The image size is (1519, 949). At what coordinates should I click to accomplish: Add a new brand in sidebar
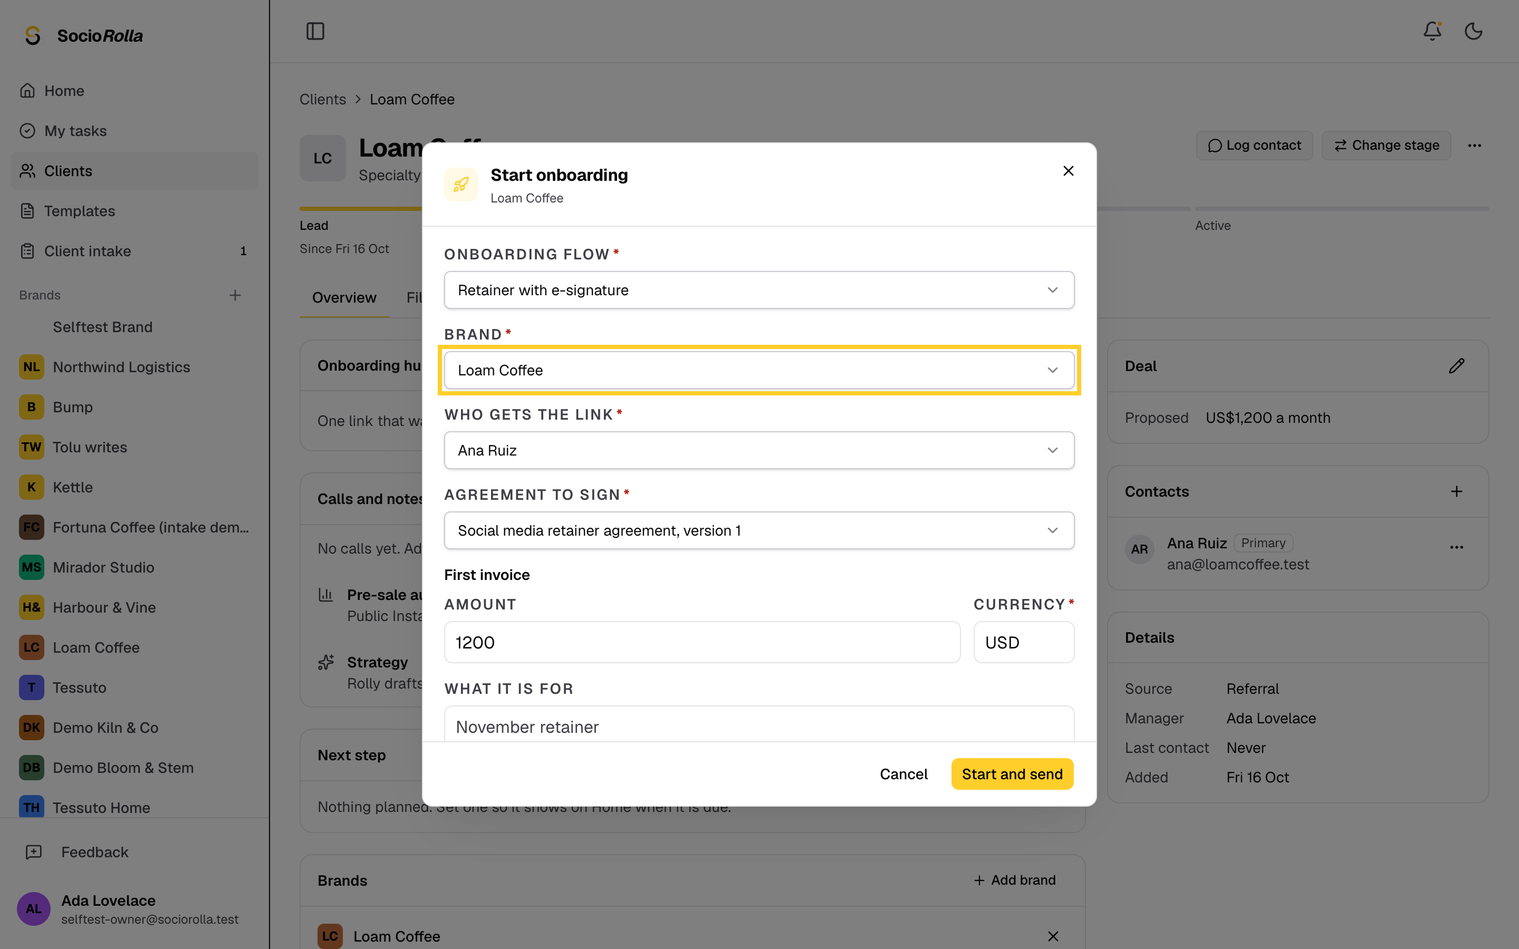pos(235,295)
